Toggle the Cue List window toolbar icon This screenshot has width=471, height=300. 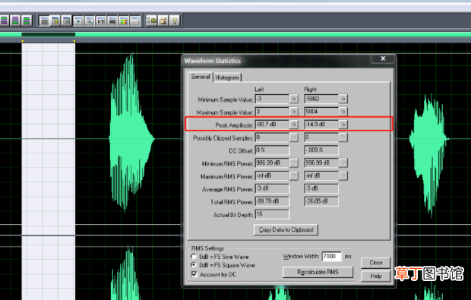pos(55,21)
